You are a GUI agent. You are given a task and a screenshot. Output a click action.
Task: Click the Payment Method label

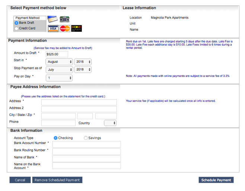(x=28, y=18)
